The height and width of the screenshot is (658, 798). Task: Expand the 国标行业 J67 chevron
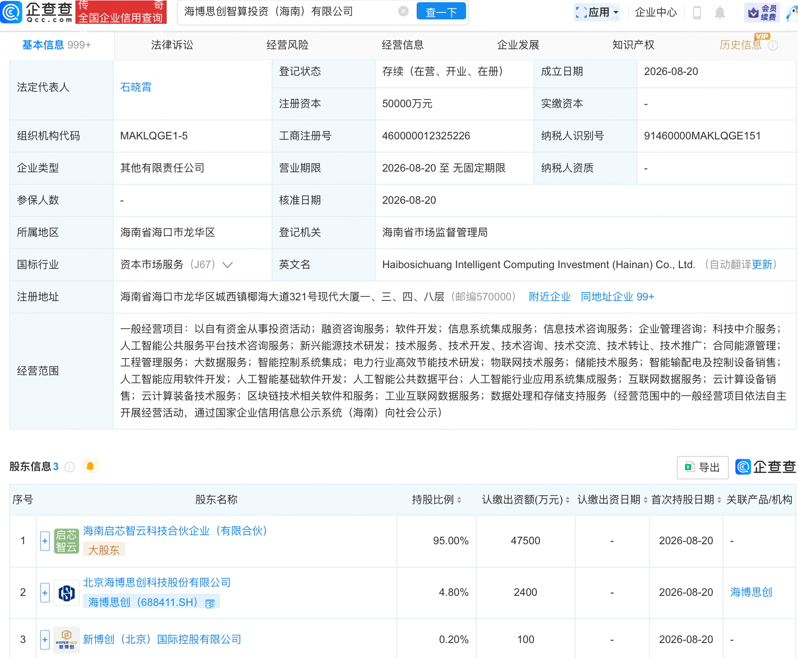click(227, 265)
